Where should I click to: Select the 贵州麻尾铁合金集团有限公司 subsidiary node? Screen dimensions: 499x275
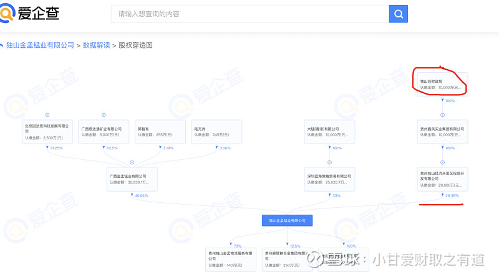[x=287, y=259]
